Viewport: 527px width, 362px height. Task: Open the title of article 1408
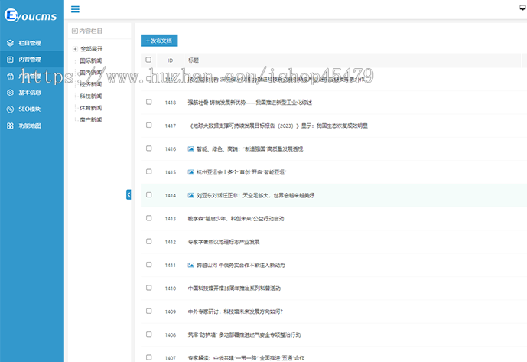(x=244, y=334)
